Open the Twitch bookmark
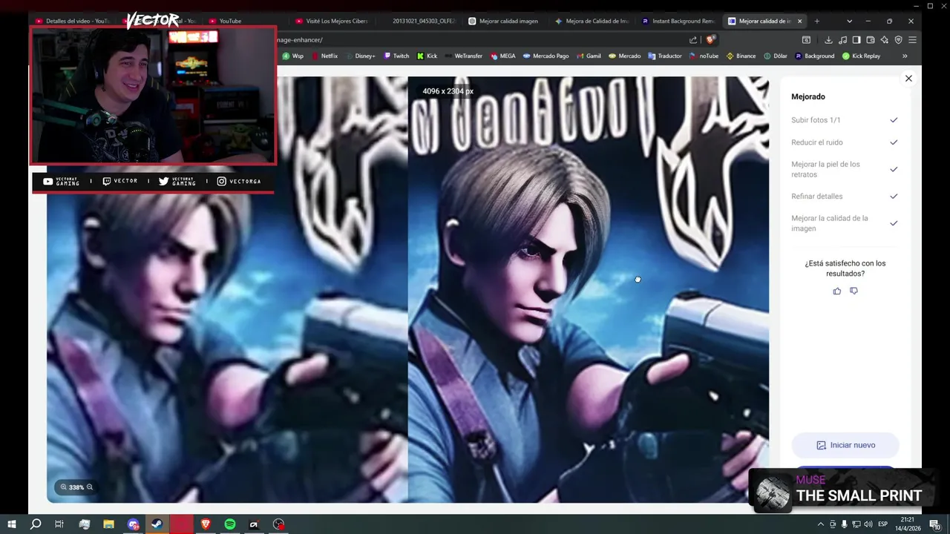 (396, 56)
